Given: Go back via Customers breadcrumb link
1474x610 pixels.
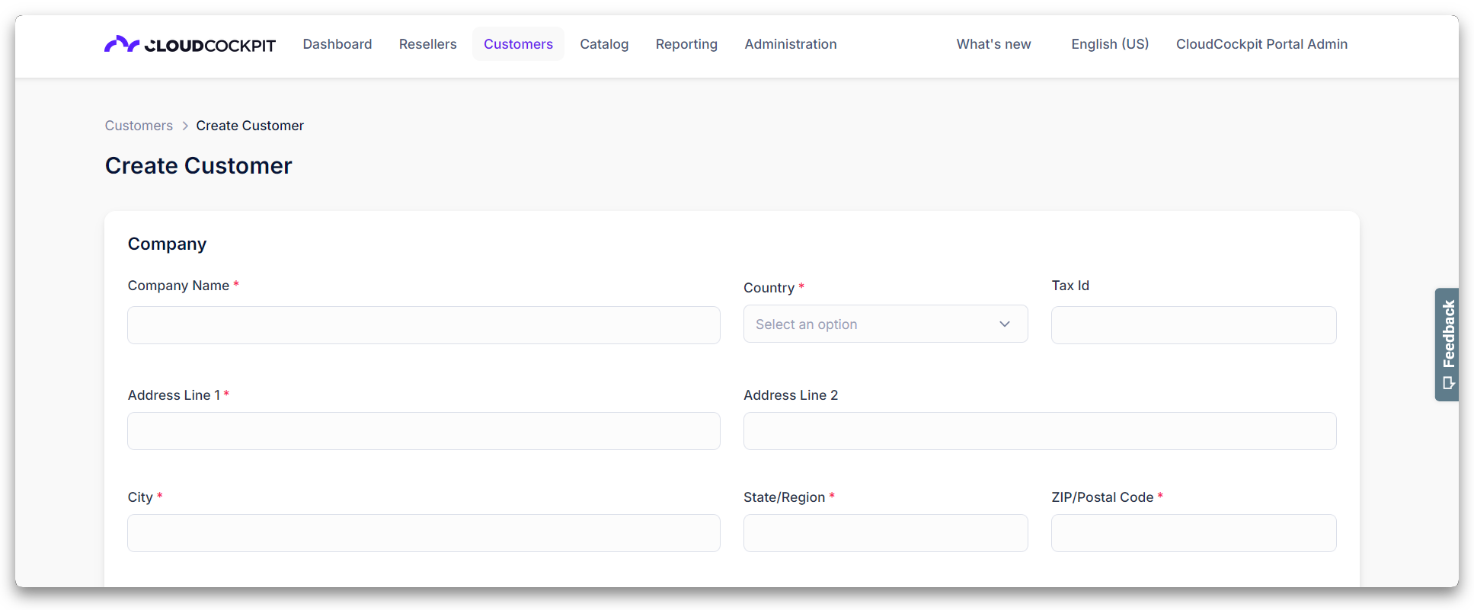Looking at the screenshot, I should coord(139,126).
